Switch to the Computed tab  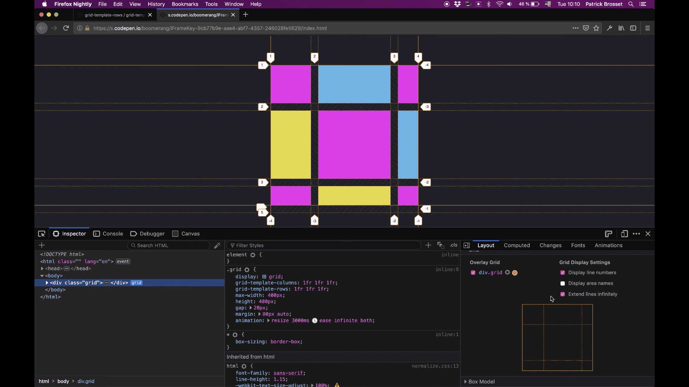[x=517, y=245]
